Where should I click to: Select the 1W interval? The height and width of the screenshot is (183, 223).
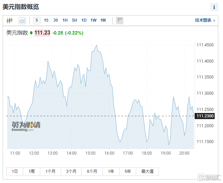click(94, 20)
